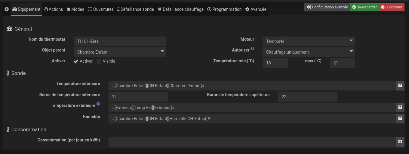Click the back arrow icon
Screen dimensions: 409x154
tap(7, 9)
